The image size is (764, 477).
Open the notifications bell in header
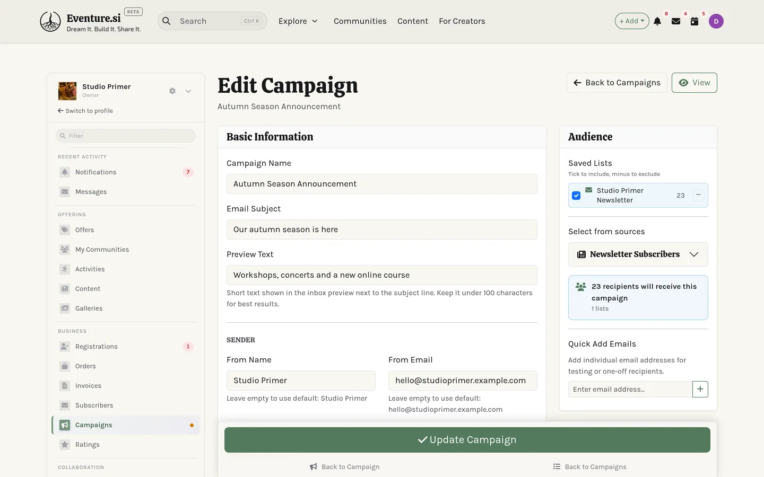(x=657, y=21)
